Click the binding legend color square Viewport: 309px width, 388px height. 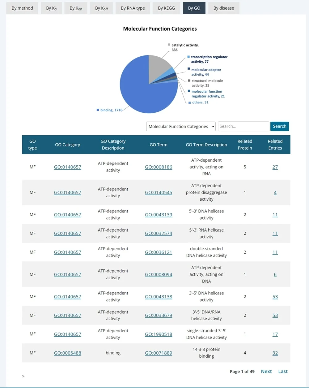click(x=98, y=110)
